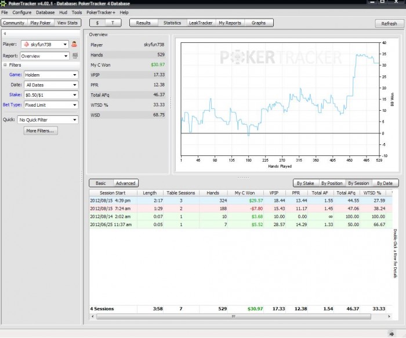Open the Database menu
Viewport: 406px width, 338px height.
tap(45, 12)
